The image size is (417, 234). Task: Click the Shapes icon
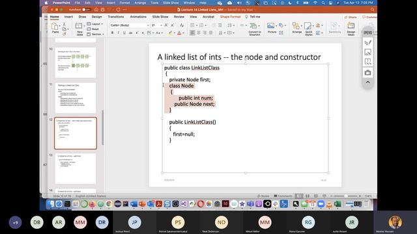click(281, 25)
